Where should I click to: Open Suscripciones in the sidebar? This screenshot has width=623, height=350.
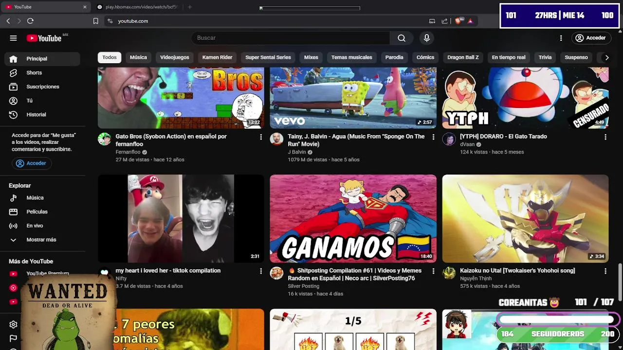pos(42,87)
